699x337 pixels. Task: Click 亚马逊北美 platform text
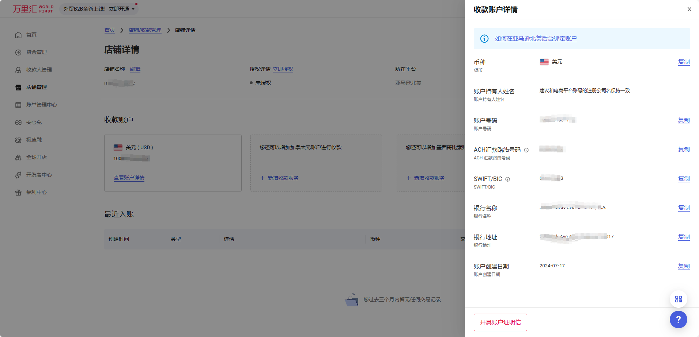(x=408, y=83)
